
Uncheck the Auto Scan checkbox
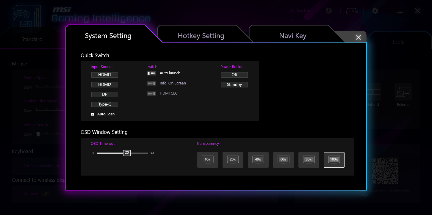click(93, 114)
